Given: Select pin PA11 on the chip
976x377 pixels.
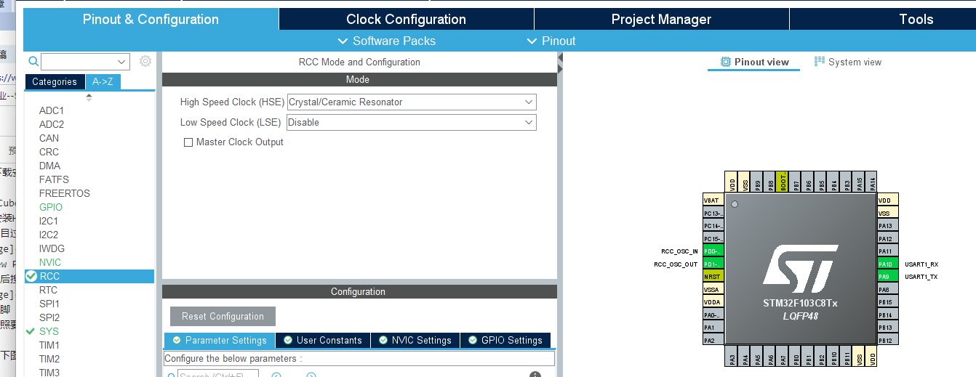Looking at the screenshot, I should point(888,251).
